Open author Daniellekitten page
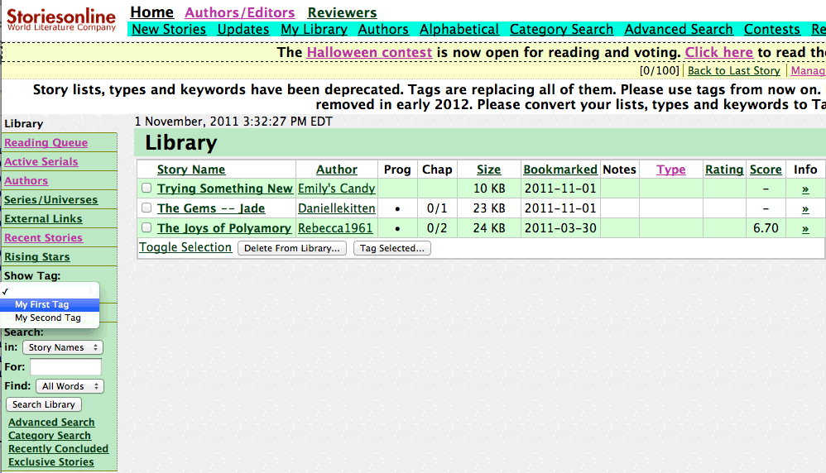The image size is (826, 473). [337, 208]
